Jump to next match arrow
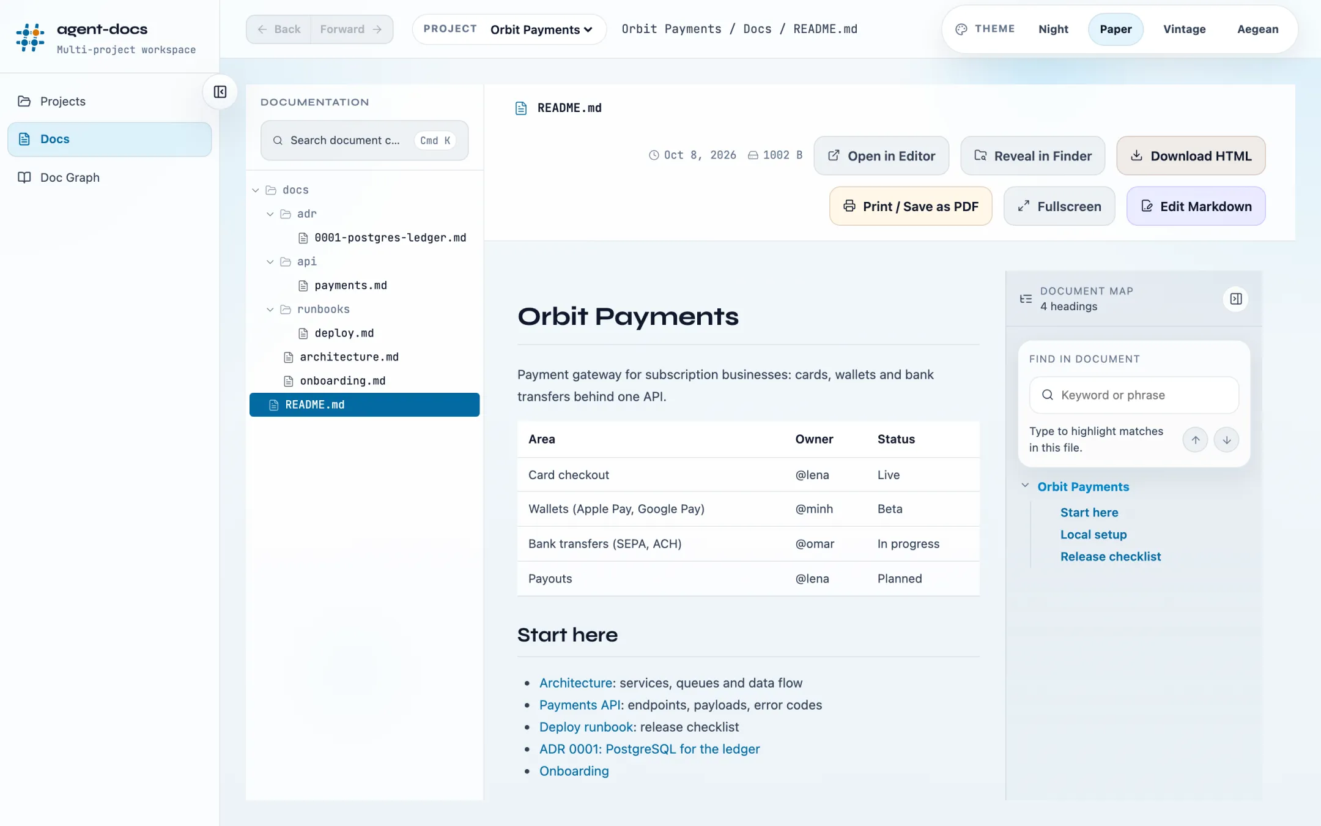1321x826 pixels. [x=1226, y=440]
